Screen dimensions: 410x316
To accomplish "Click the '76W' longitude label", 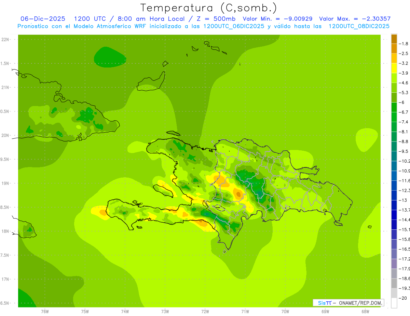I will pos(45,312).
